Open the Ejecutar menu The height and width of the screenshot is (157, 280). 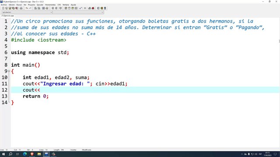(40, 5)
